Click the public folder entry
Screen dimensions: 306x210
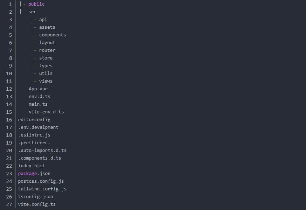pos(36,4)
